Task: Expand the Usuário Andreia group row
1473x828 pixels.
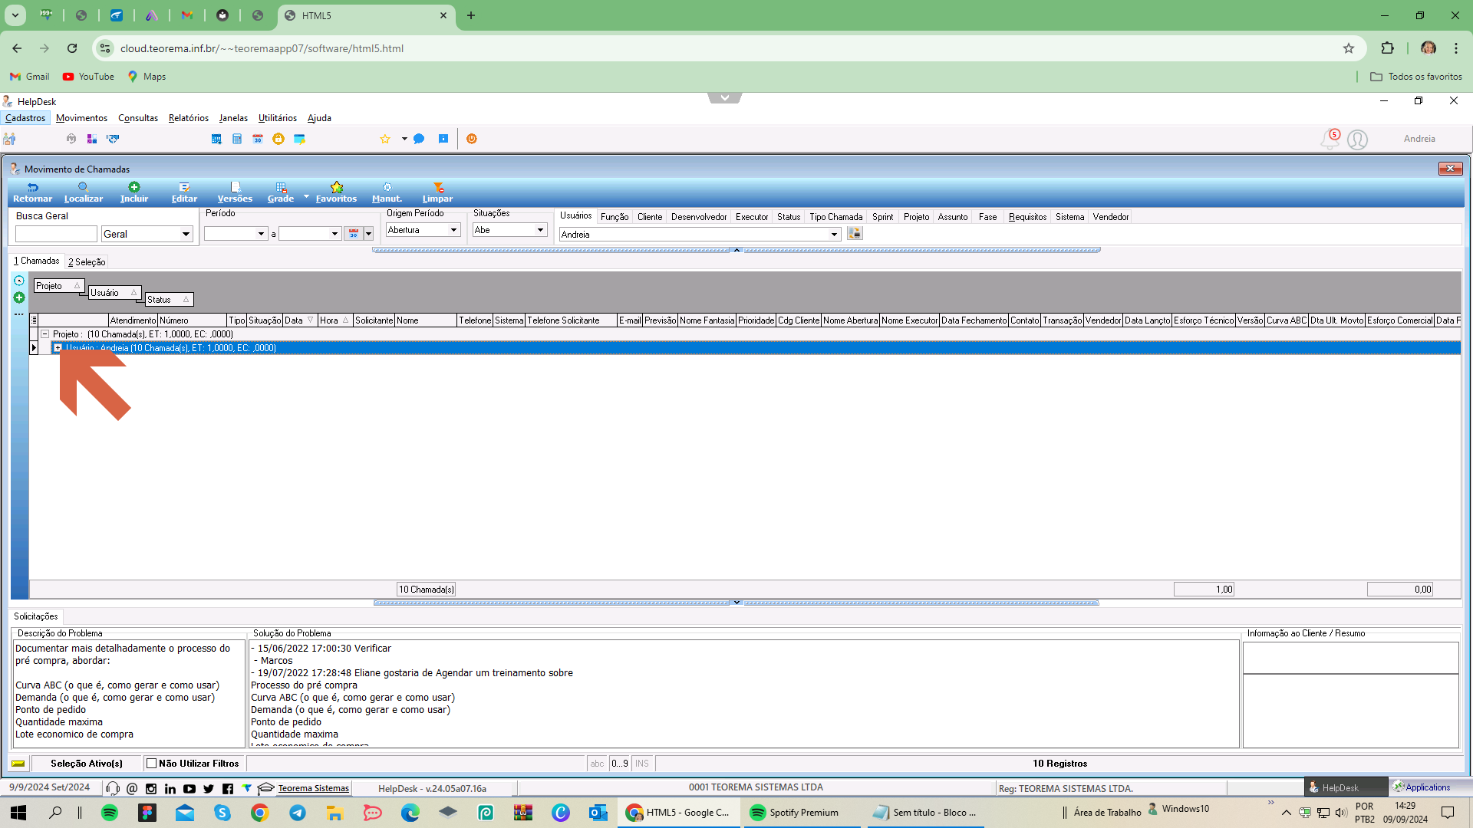Action: coord(58,348)
